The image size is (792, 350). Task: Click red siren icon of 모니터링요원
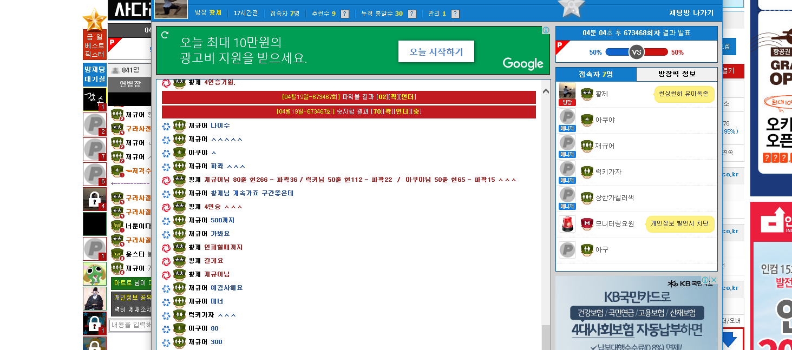point(567,223)
